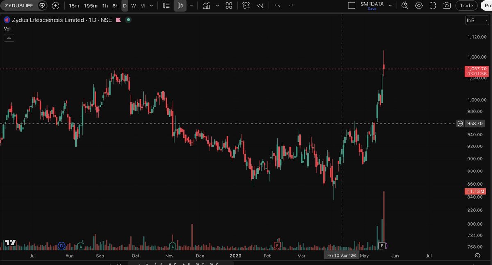The width and height of the screenshot is (492, 265).
Task: Click the pink flag next to NSE
Action: 118,20
